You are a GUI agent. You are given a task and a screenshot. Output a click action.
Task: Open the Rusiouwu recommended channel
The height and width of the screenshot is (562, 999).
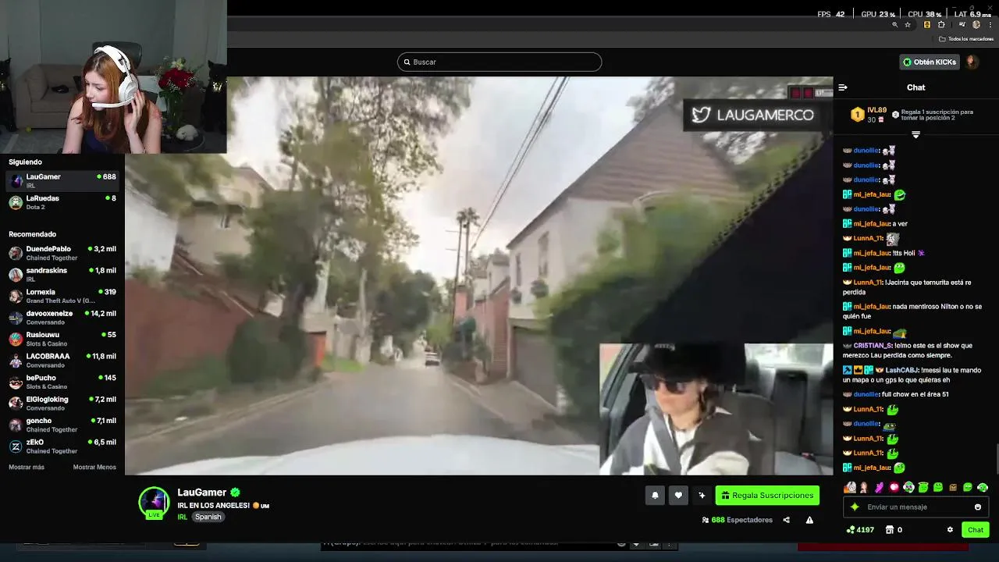point(62,339)
